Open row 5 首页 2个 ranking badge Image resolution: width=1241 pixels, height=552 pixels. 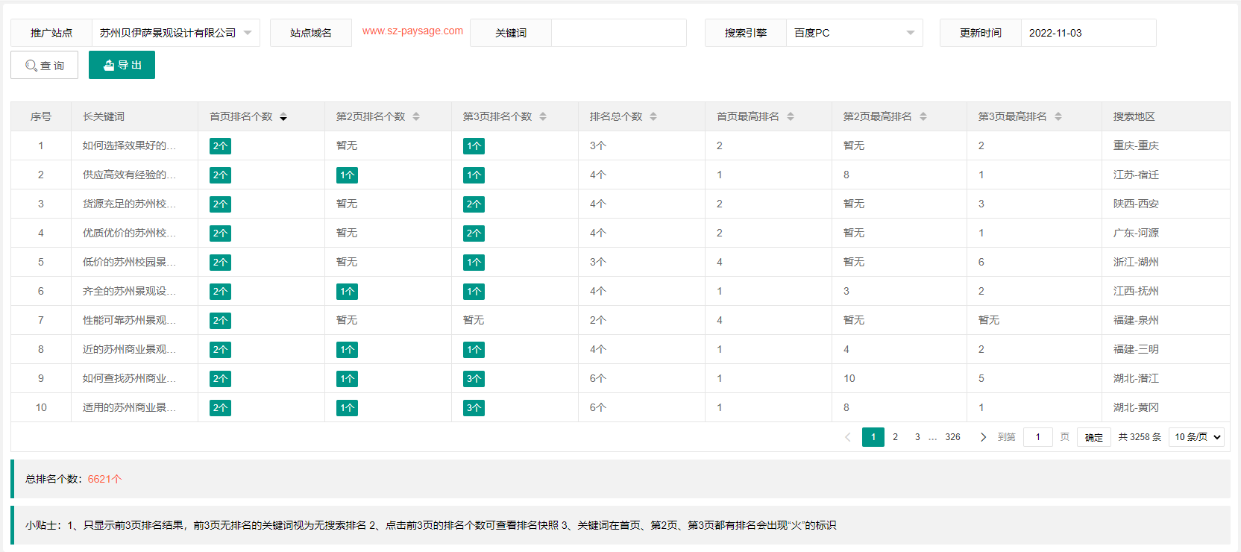click(x=220, y=263)
